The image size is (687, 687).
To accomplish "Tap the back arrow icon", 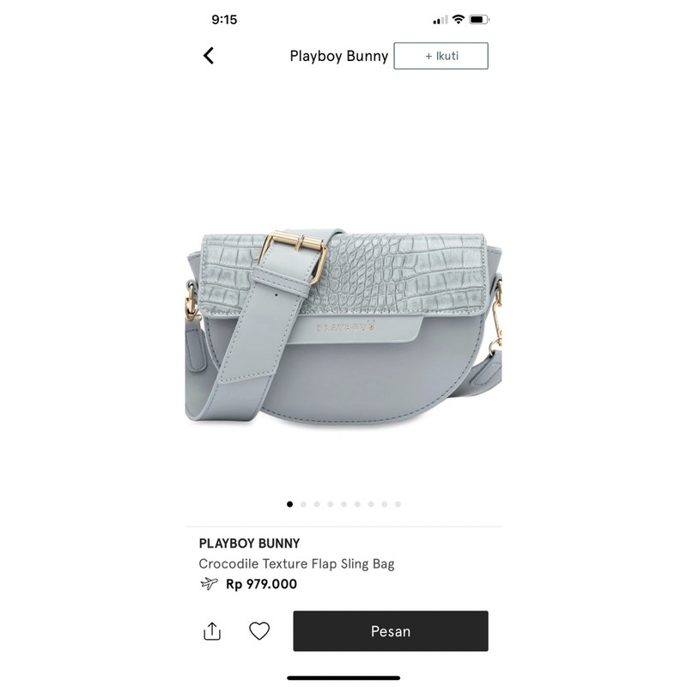I will point(209,56).
